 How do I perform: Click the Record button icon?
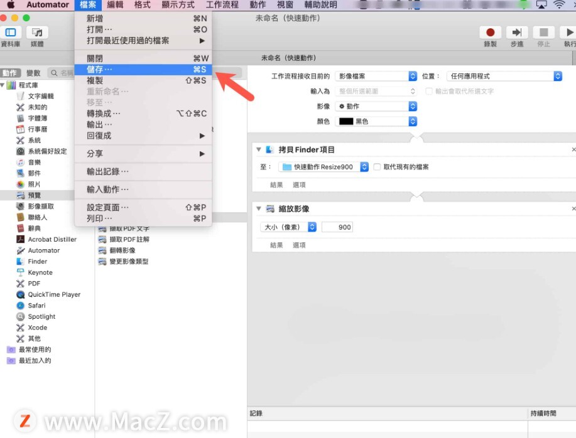(x=490, y=32)
